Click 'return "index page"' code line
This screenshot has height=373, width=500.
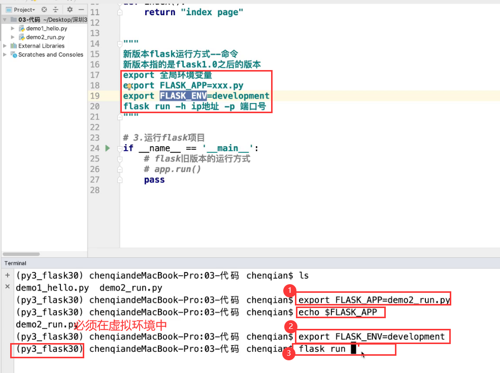pyautogui.click(x=193, y=12)
